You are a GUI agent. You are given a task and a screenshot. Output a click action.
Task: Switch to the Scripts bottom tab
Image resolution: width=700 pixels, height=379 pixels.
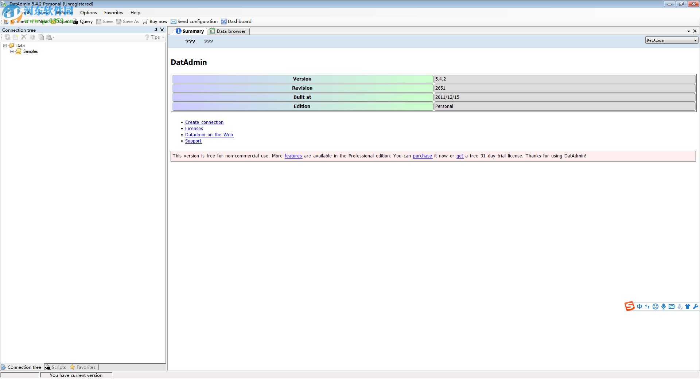click(55, 367)
